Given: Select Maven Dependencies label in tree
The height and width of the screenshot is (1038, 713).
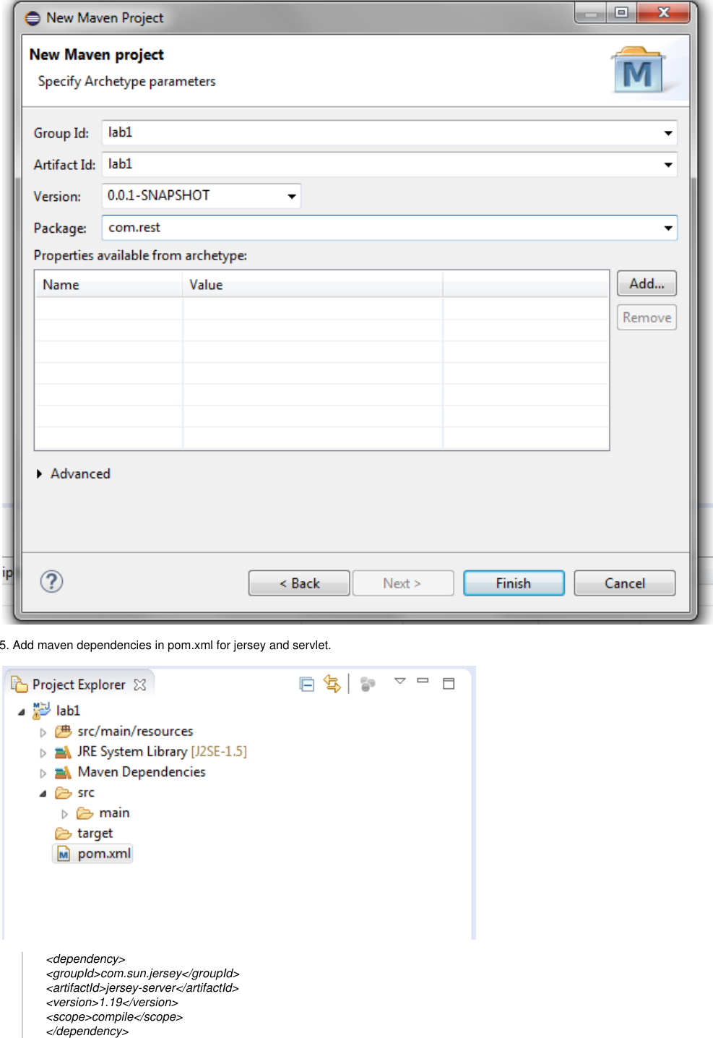Looking at the screenshot, I should [x=142, y=772].
